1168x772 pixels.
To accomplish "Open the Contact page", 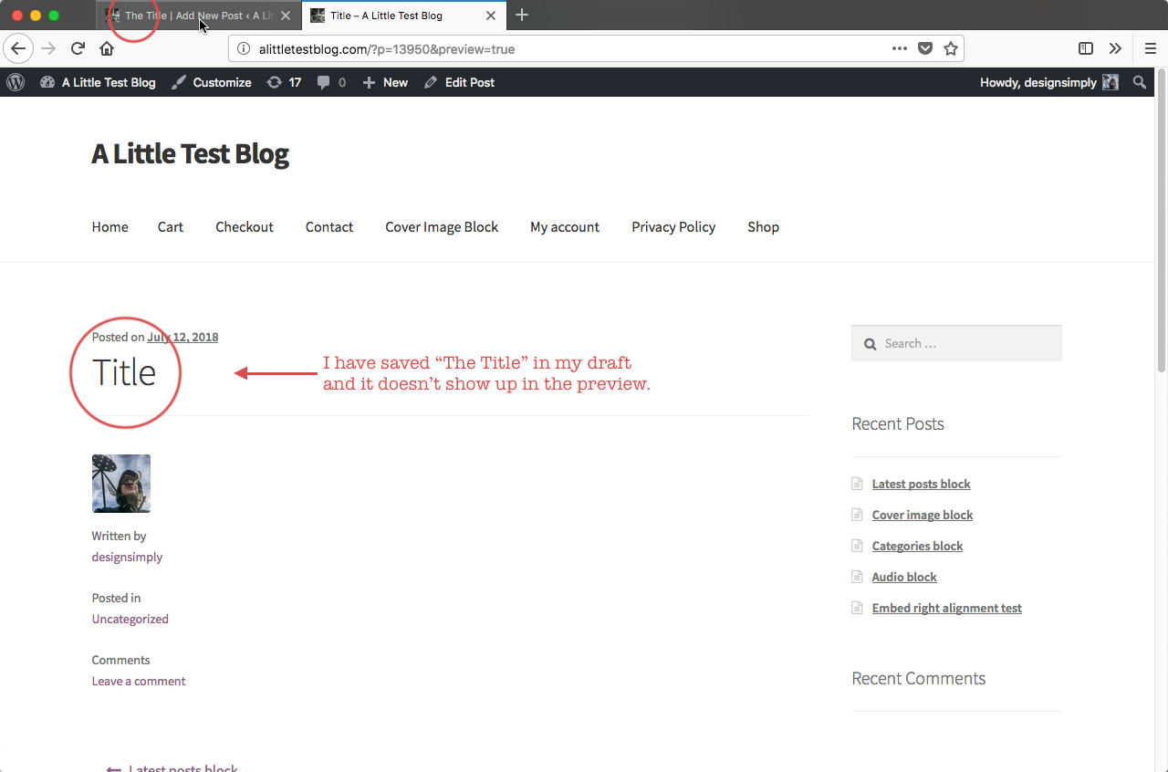I will click(x=329, y=226).
